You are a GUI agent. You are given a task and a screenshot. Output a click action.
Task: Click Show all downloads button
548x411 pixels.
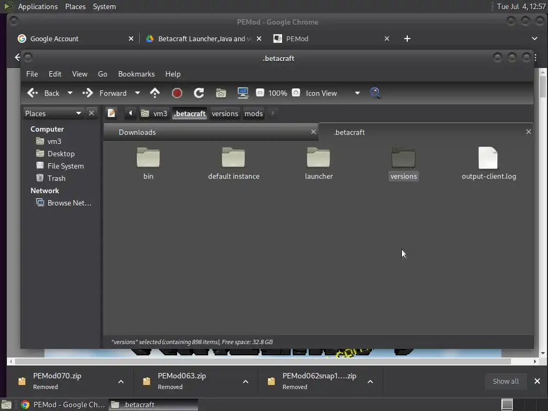pos(506,381)
